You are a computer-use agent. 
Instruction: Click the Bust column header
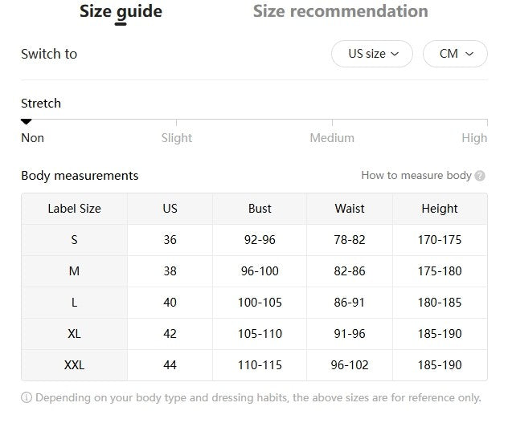click(x=260, y=209)
